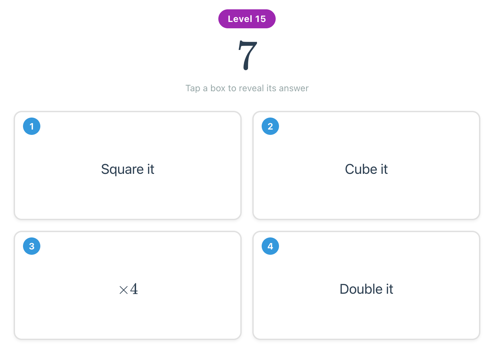Image resolution: width=496 pixels, height=345 pixels.
Task: Select the 'Square it' label text
Action: pos(128,169)
